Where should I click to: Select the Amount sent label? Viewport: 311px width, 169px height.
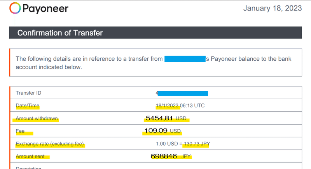click(x=30, y=157)
